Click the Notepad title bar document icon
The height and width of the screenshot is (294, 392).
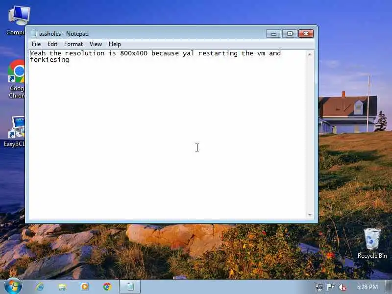[x=34, y=33]
